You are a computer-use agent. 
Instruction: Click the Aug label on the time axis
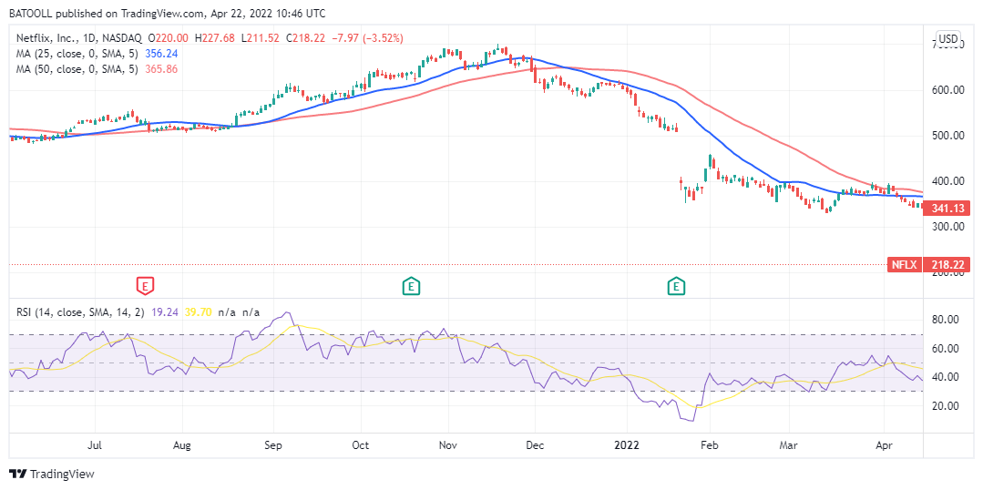click(x=181, y=445)
